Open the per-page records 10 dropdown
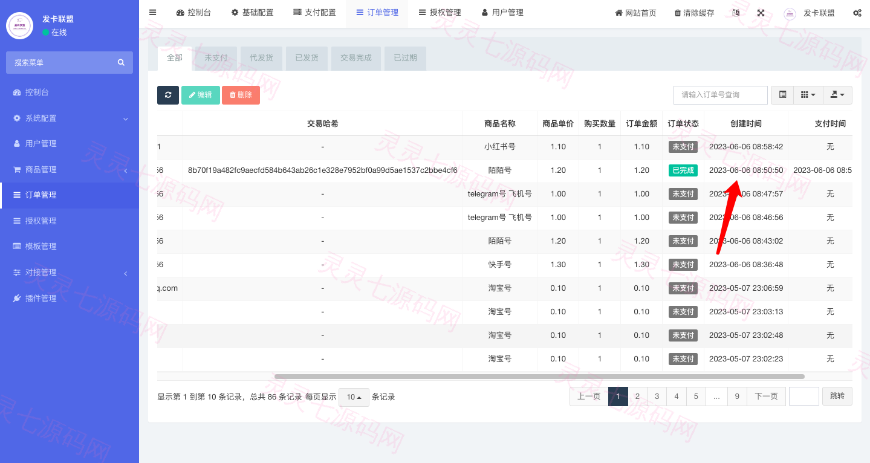The image size is (870, 463). pos(354,397)
